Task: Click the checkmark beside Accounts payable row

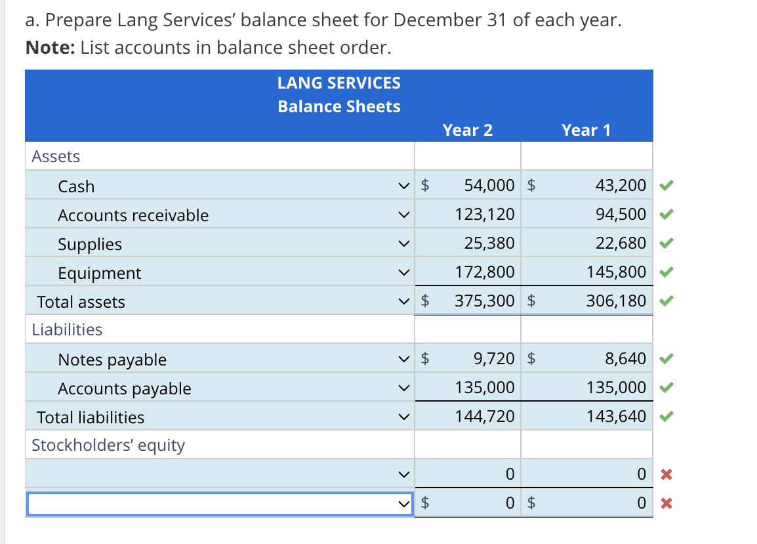Action: click(x=666, y=387)
